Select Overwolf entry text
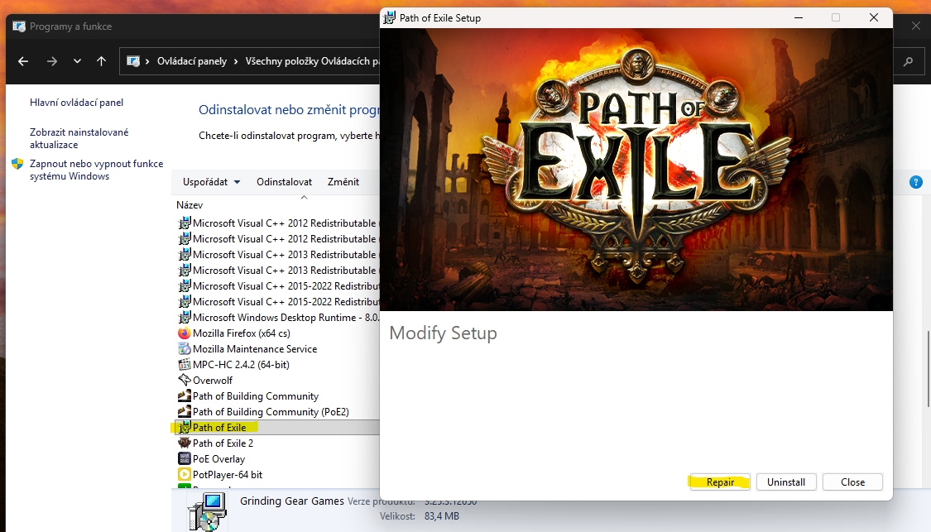The image size is (931, 532). [x=213, y=381]
